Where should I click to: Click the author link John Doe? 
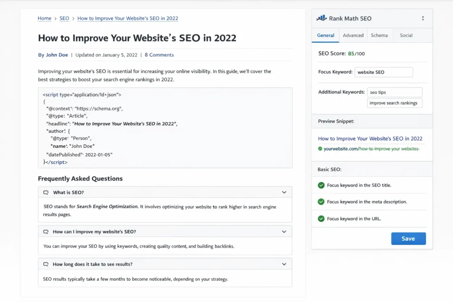pos(57,54)
